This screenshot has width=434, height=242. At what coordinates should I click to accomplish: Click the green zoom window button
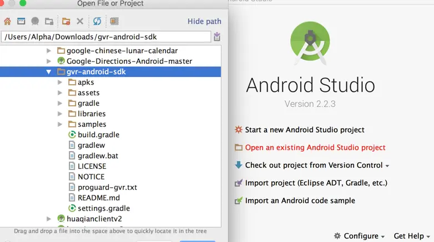(23, 3)
